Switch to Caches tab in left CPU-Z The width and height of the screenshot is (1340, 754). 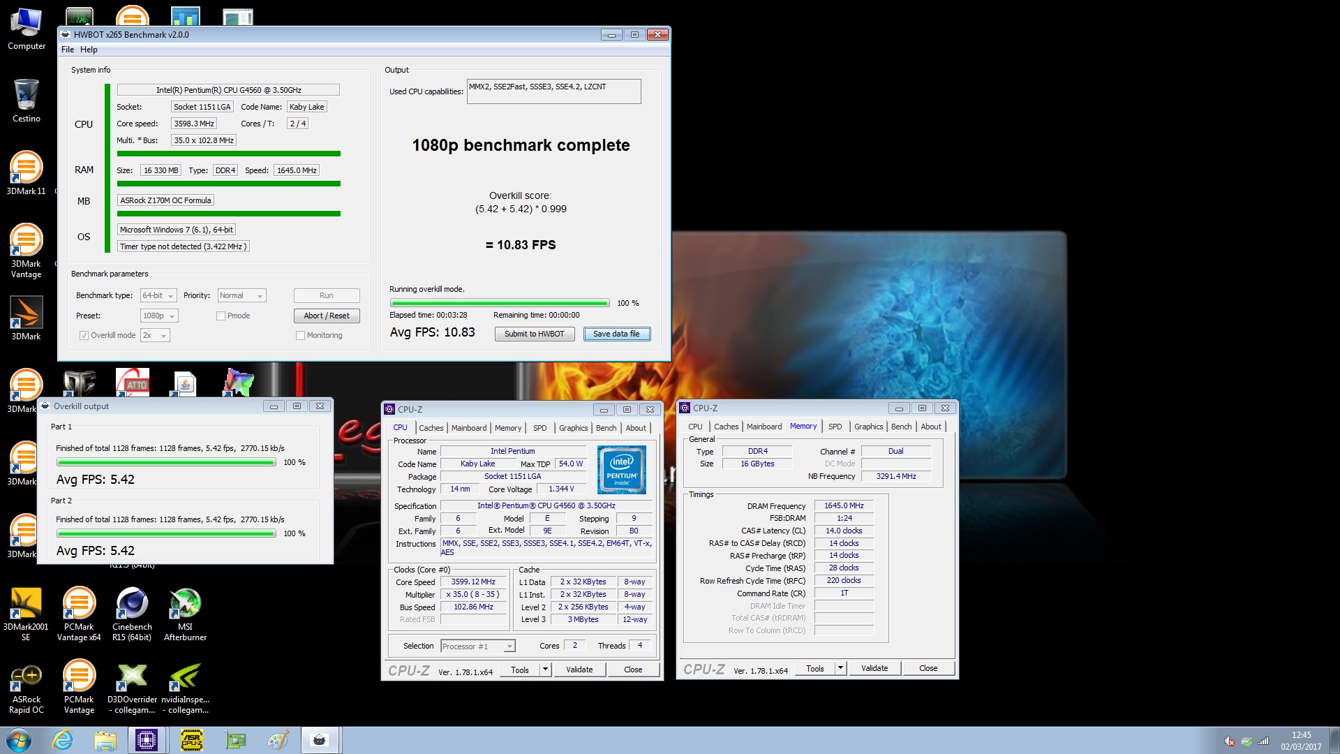[431, 428]
